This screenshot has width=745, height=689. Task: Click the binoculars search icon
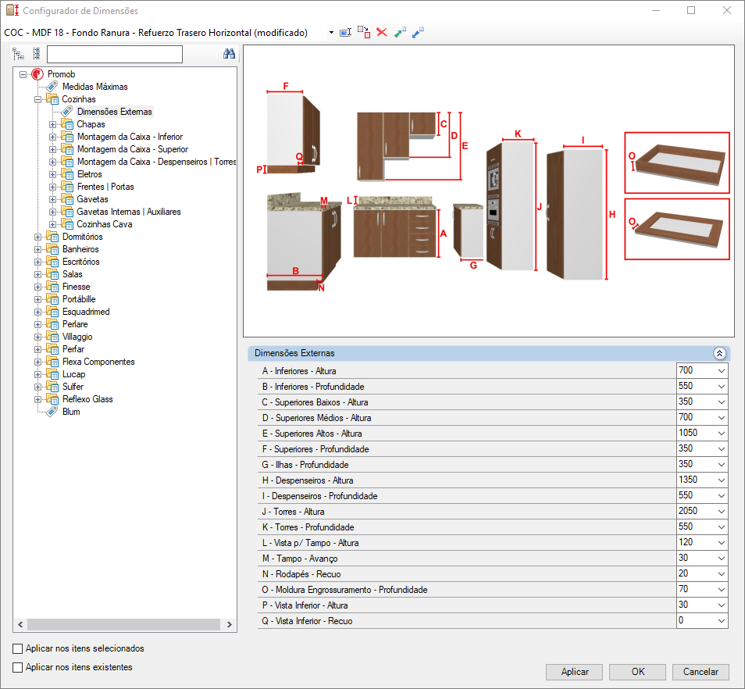[x=229, y=54]
